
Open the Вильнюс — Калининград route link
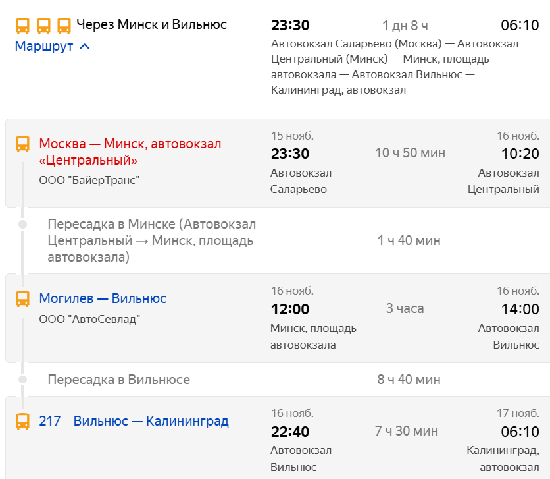[151, 421]
